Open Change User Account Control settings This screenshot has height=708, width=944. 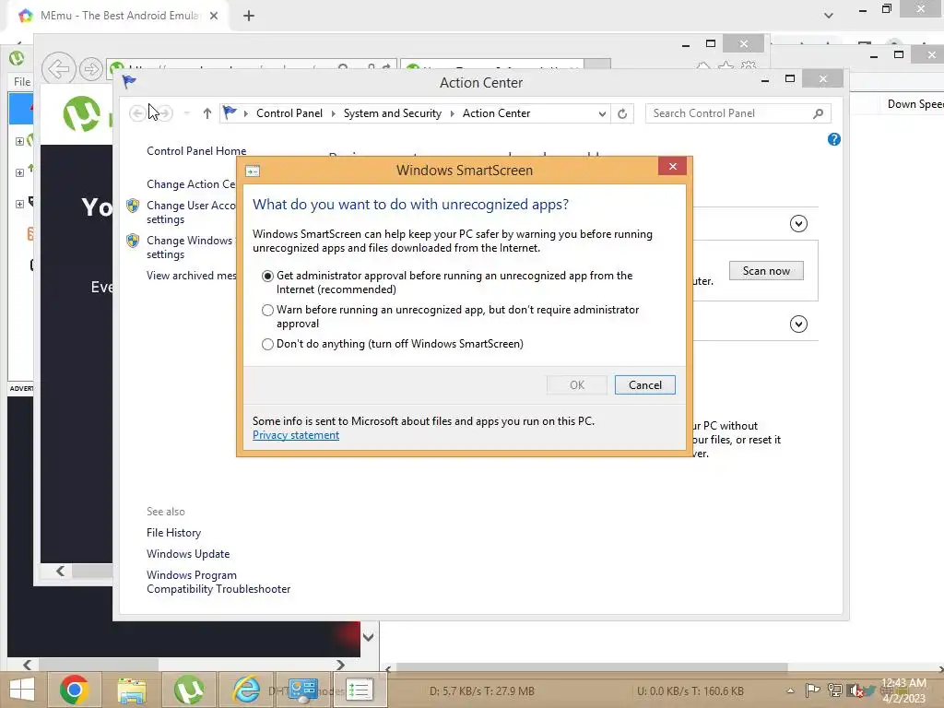coord(190,213)
